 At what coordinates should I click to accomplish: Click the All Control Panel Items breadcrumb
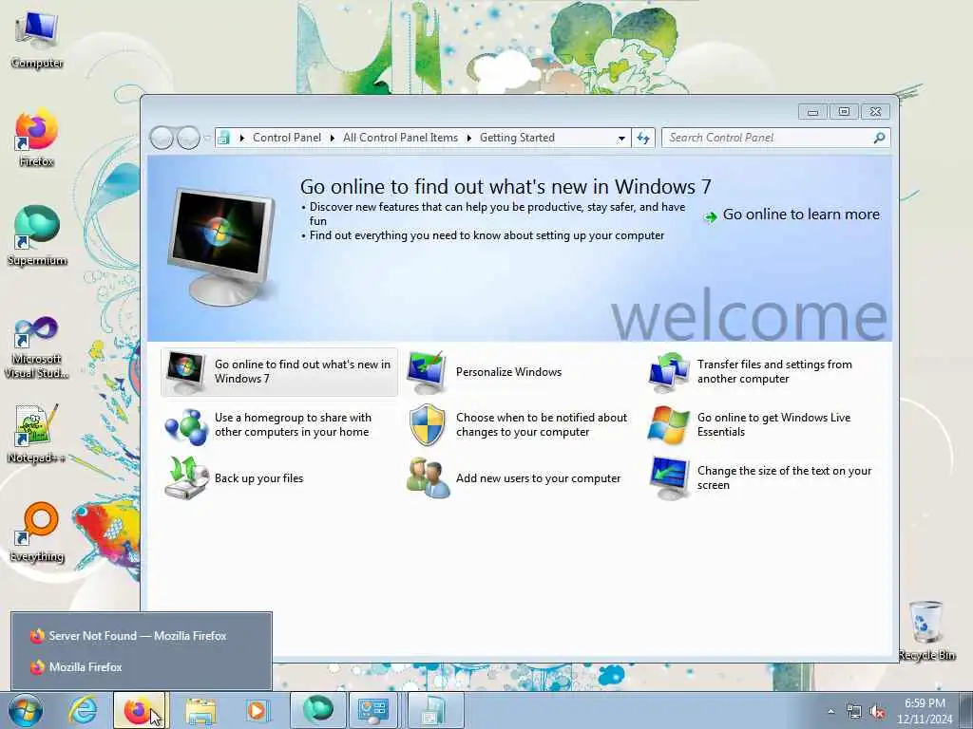coord(400,138)
